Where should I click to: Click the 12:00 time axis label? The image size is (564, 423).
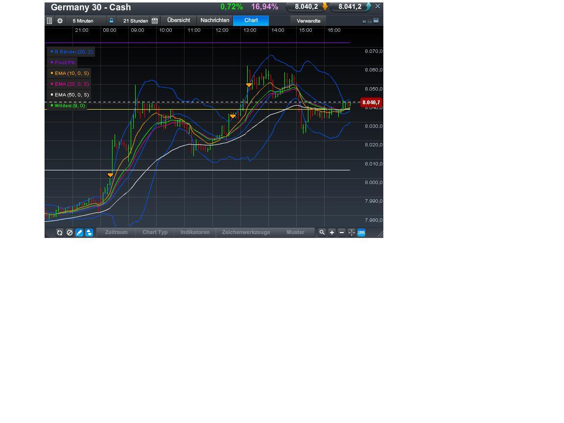[222, 30]
